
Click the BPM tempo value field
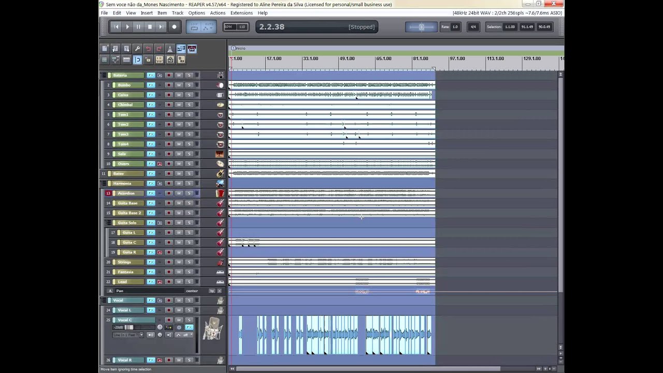click(242, 27)
